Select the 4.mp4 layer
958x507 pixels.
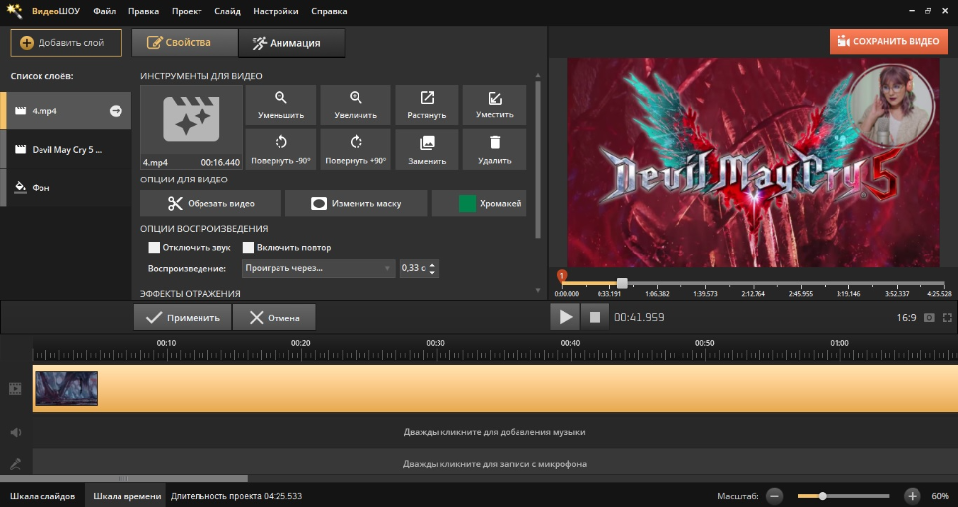(x=66, y=111)
